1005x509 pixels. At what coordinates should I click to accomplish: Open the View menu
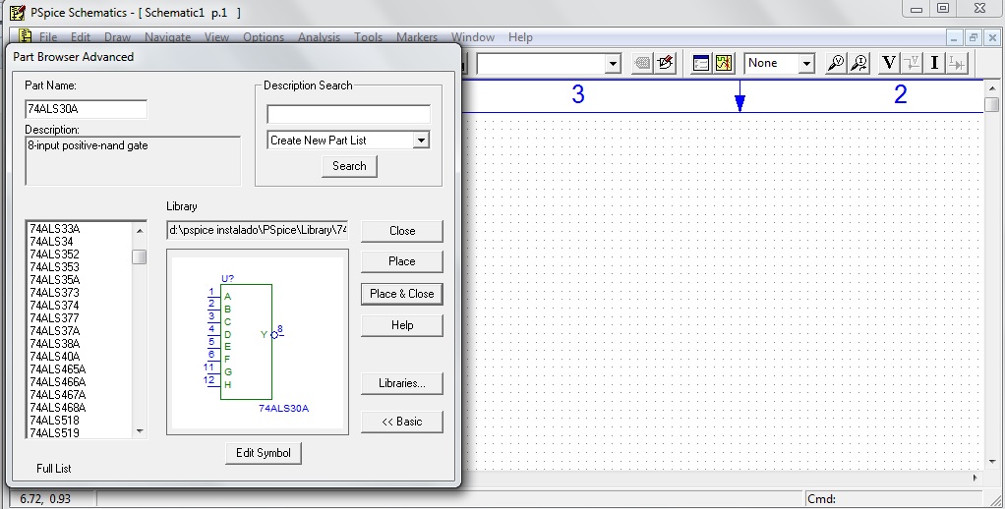click(216, 37)
